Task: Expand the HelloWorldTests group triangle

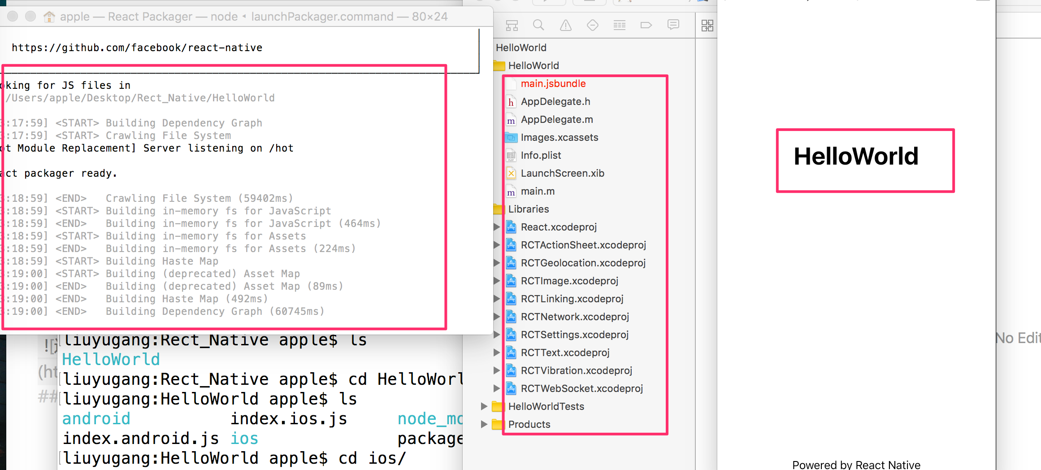Action: tap(484, 406)
